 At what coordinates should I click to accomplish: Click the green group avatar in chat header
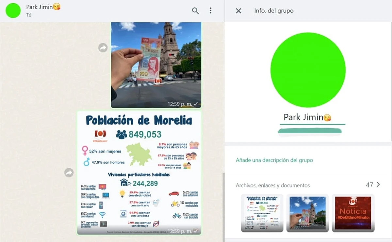pos(13,10)
